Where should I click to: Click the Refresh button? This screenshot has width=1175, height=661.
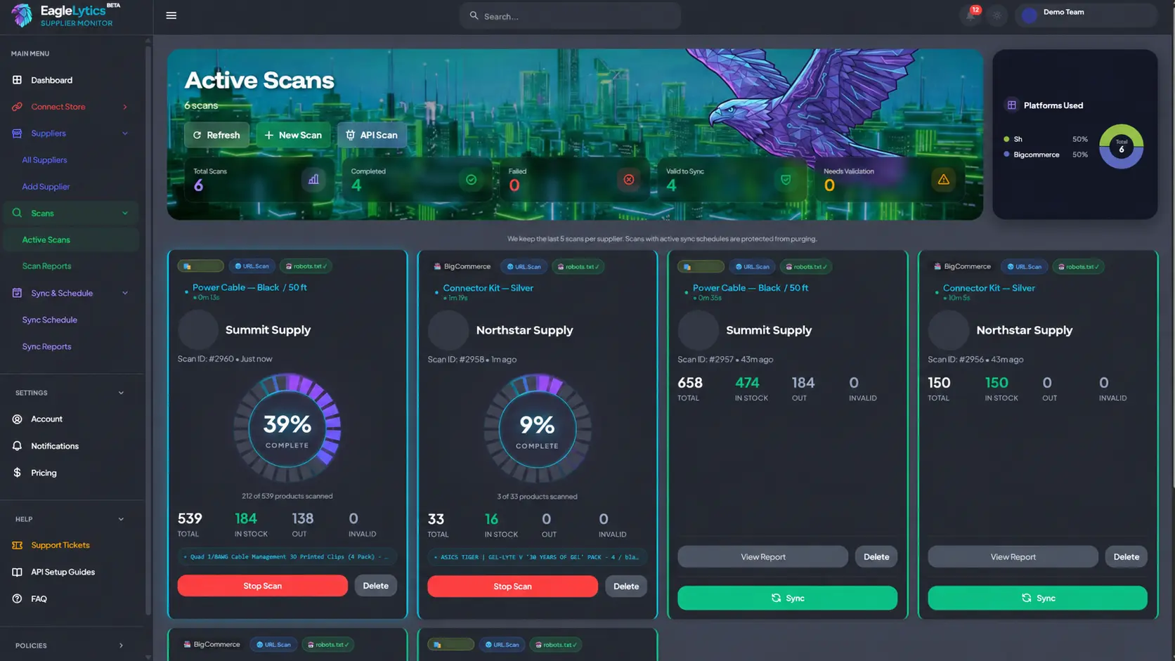[216, 135]
